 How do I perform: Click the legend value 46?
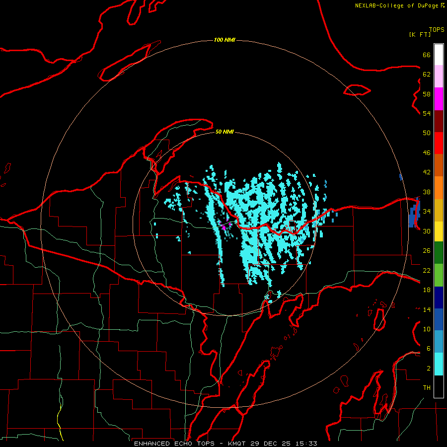(427, 153)
